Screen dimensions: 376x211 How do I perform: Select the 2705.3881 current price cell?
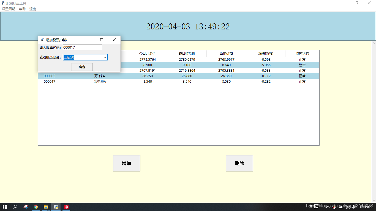[x=226, y=71]
